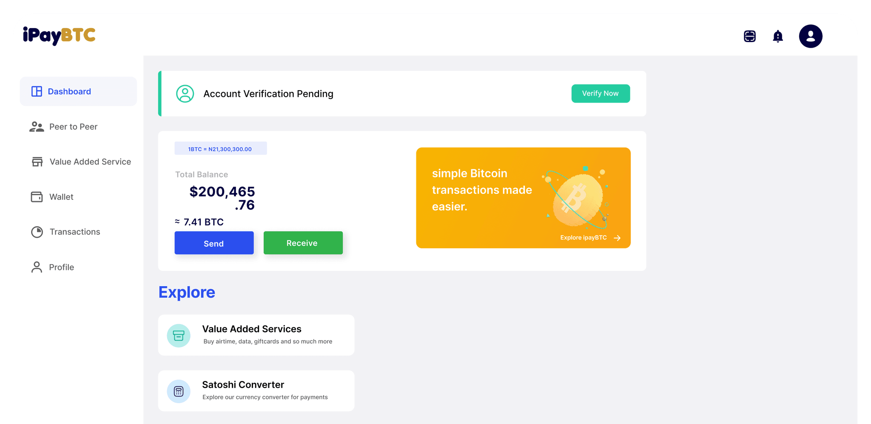Go to Peer to Peer page
This screenshot has width=871, height=424.
click(x=73, y=127)
